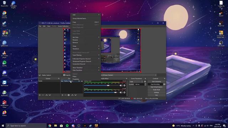Screen dimensions: 228x128
Task: Open Settings from the Controls panel
Action: [x=156, y=92]
